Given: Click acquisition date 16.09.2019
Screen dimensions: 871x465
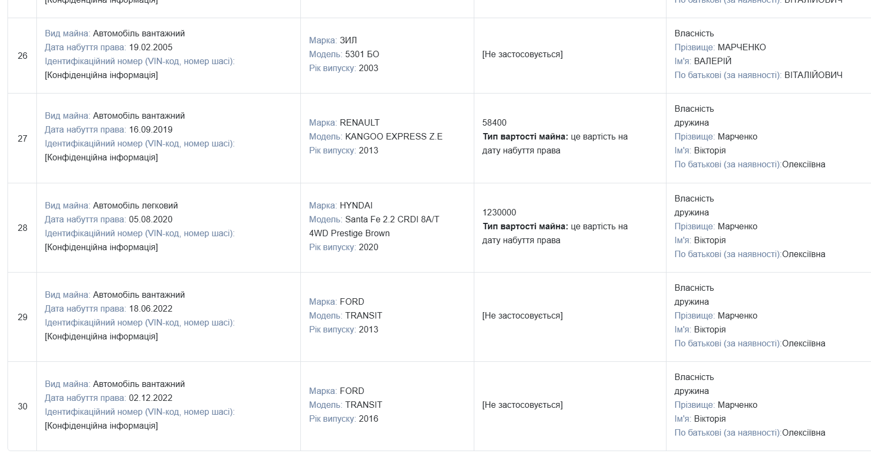Looking at the screenshot, I should click(x=150, y=129).
